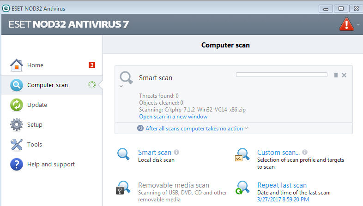Click Removable media scan heading
Image resolution: width=363 pixels, height=206 pixels.
(x=174, y=185)
